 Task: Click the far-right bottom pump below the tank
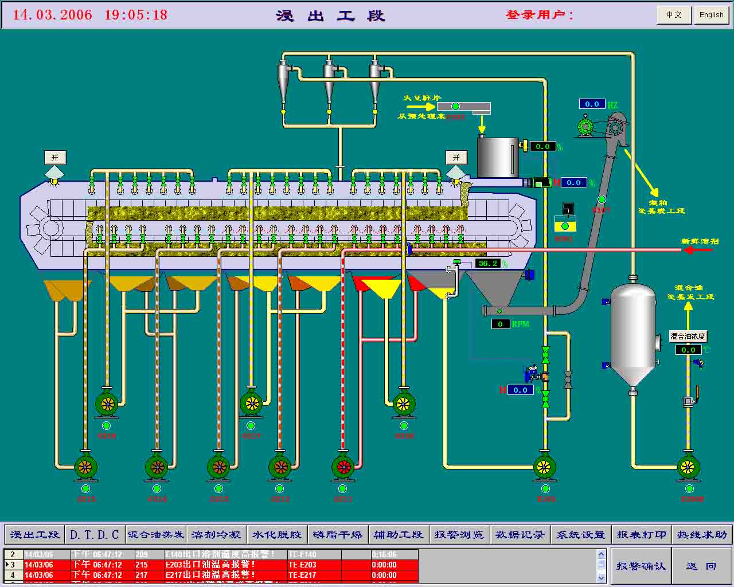(x=688, y=468)
